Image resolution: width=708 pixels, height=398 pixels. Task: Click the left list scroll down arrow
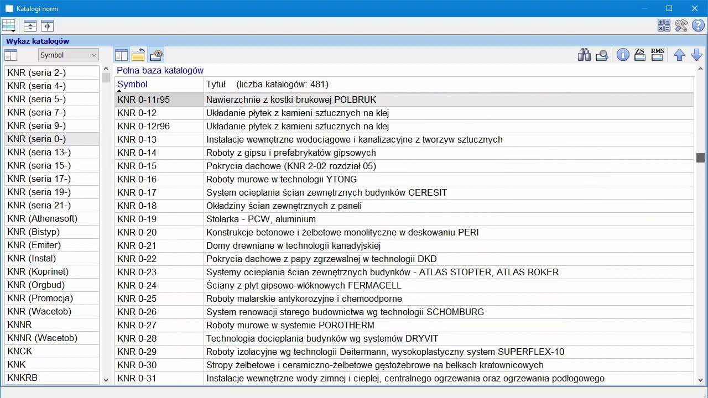pos(106,380)
